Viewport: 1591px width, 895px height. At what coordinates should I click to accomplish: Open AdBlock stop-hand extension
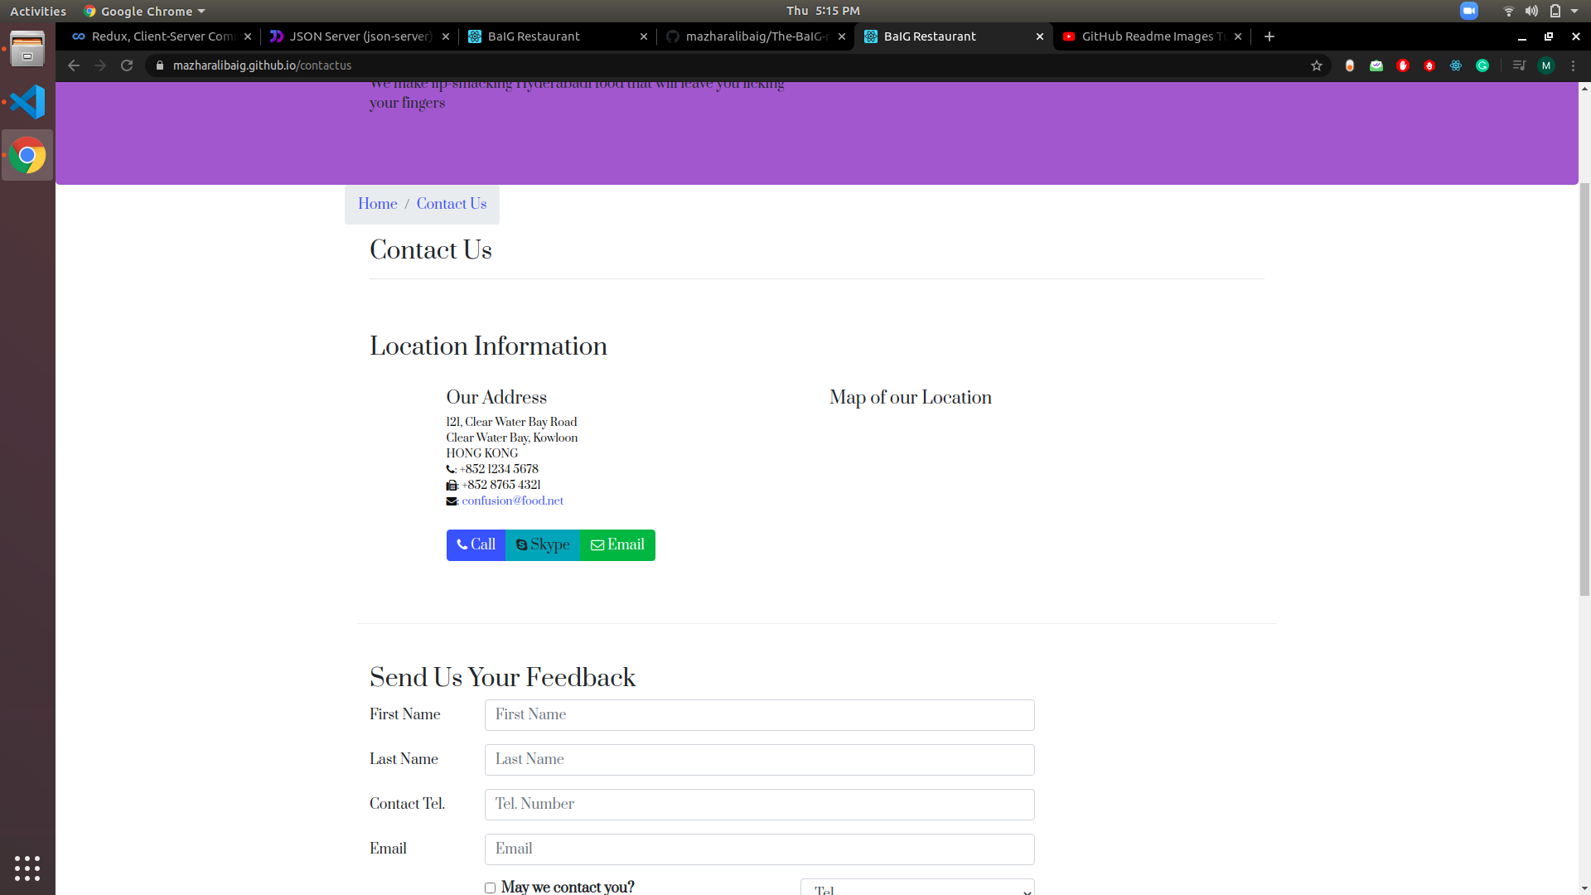coord(1403,65)
